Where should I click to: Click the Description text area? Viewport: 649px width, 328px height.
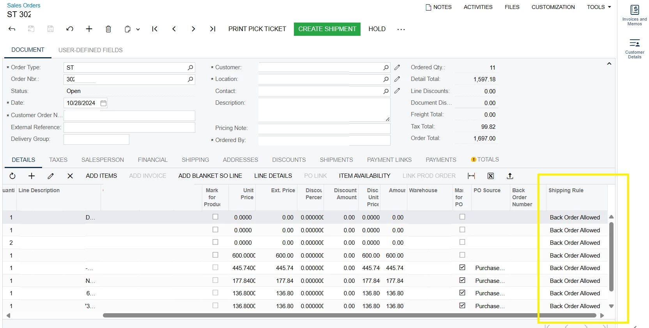point(324,110)
